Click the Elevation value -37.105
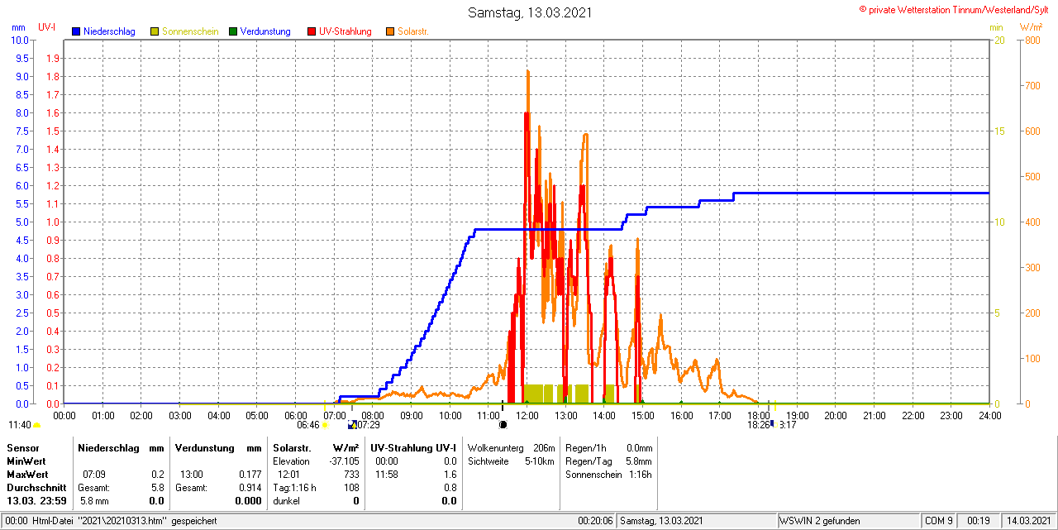 click(x=343, y=461)
